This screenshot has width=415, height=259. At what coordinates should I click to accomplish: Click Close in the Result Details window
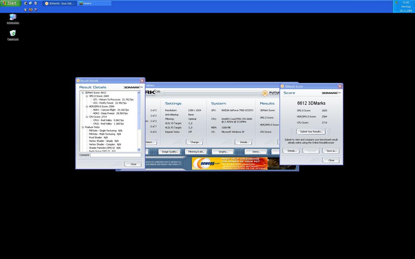[133, 164]
